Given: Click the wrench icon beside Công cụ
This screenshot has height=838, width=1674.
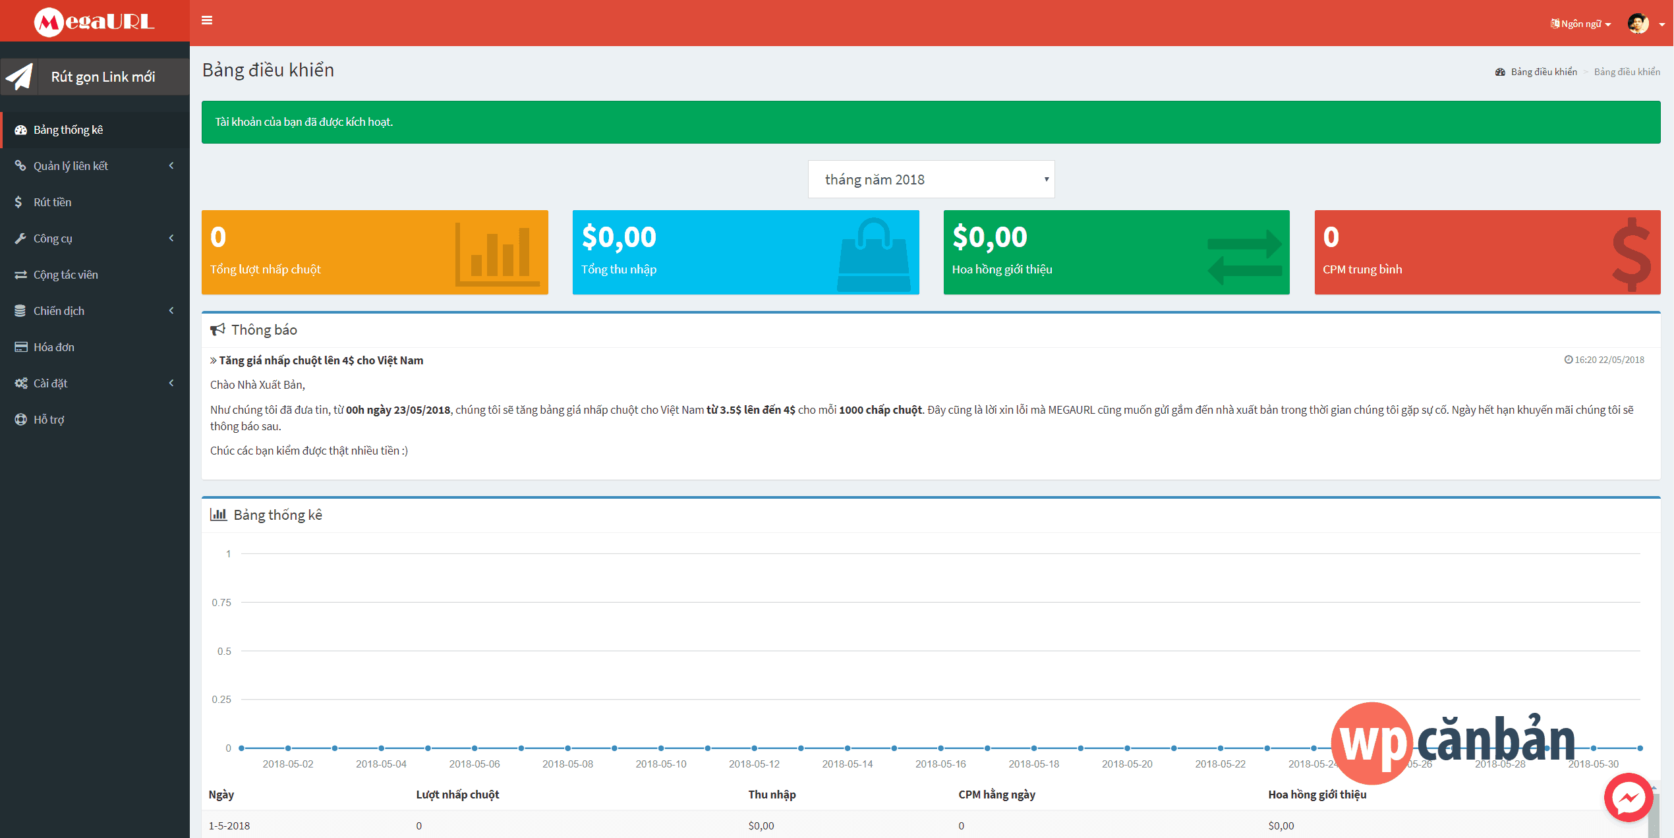Looking at the screenshot, I should tap(21, 238).
